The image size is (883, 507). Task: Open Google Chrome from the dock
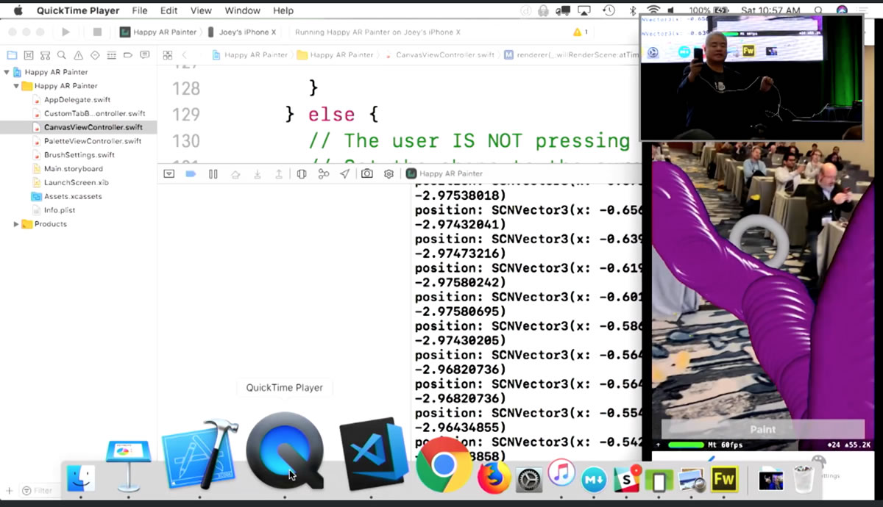pos(443,464)
